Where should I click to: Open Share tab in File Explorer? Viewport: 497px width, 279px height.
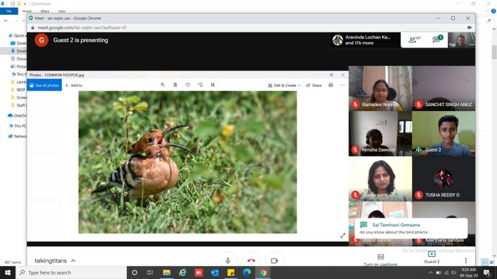tap(45, 11)
